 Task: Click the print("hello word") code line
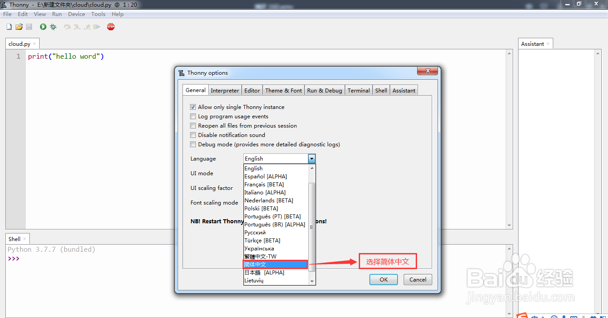coord(66,56)
